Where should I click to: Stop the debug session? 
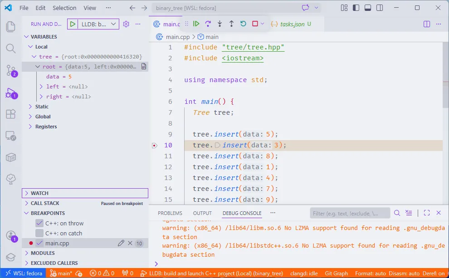255,24
